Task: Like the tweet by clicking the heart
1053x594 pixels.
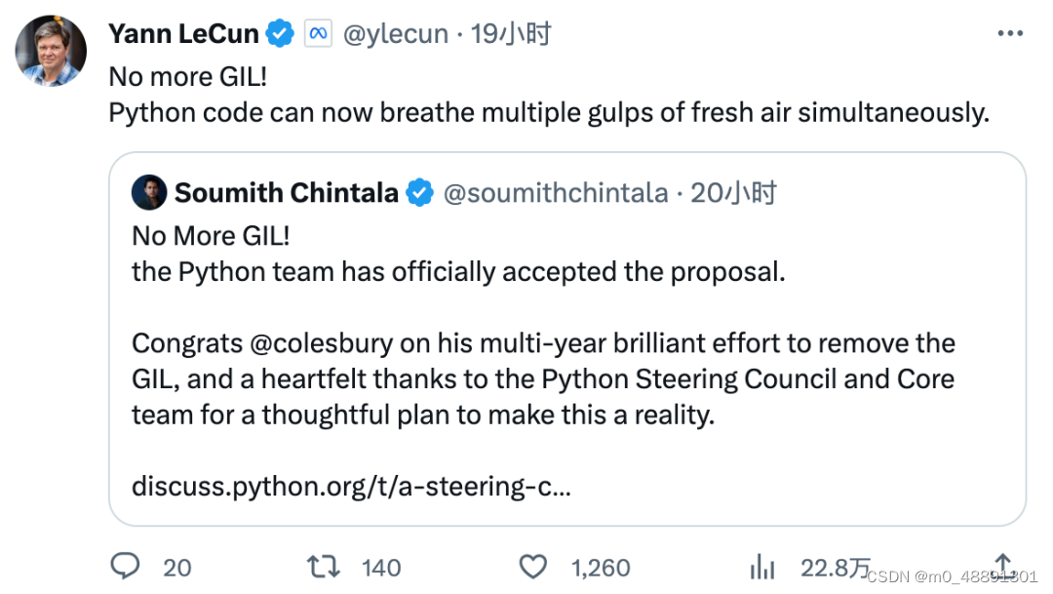Action: pos(532,567)
